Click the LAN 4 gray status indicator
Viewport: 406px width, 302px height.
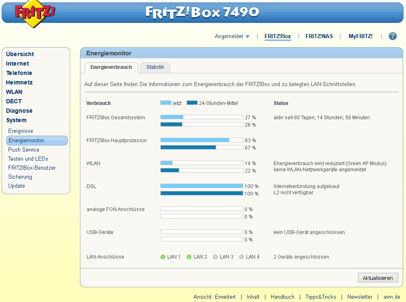point(241,257)
